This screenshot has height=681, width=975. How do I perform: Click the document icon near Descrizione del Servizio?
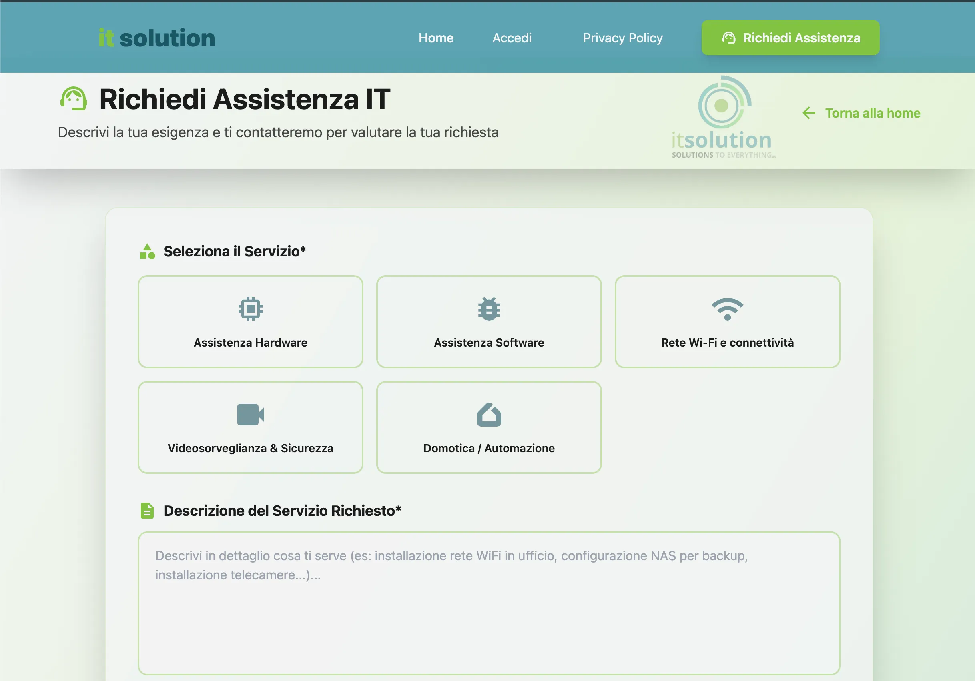click(147, 511)
